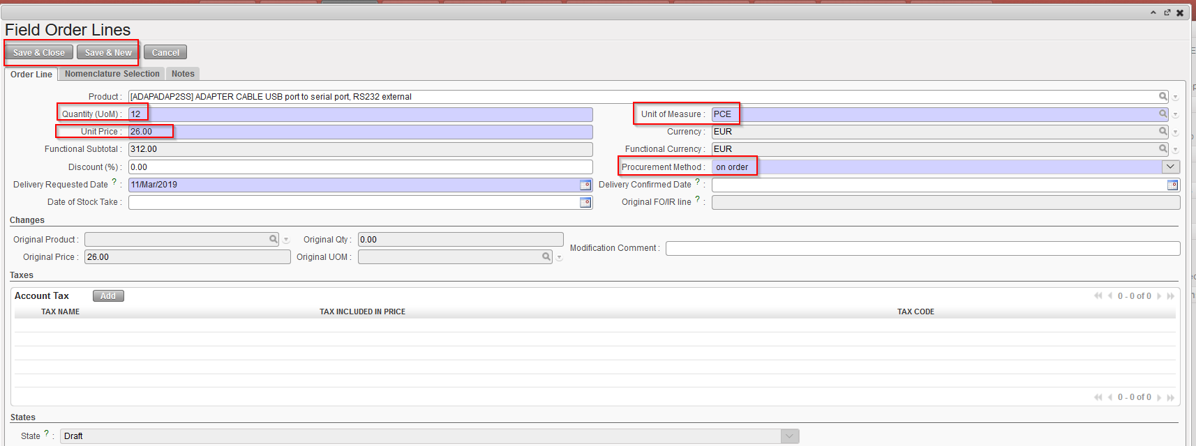The height and width of the screenshot is (446, 1196).
Task: Open the Delivery Confirmed Date calendar picker
Action: (x=1172, y=185)
